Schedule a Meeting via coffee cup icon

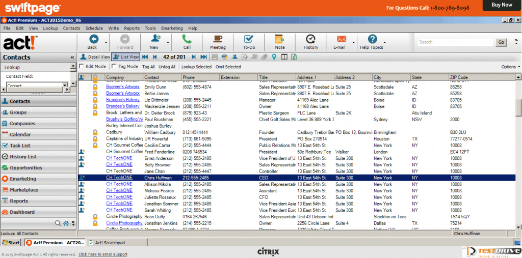218,39
